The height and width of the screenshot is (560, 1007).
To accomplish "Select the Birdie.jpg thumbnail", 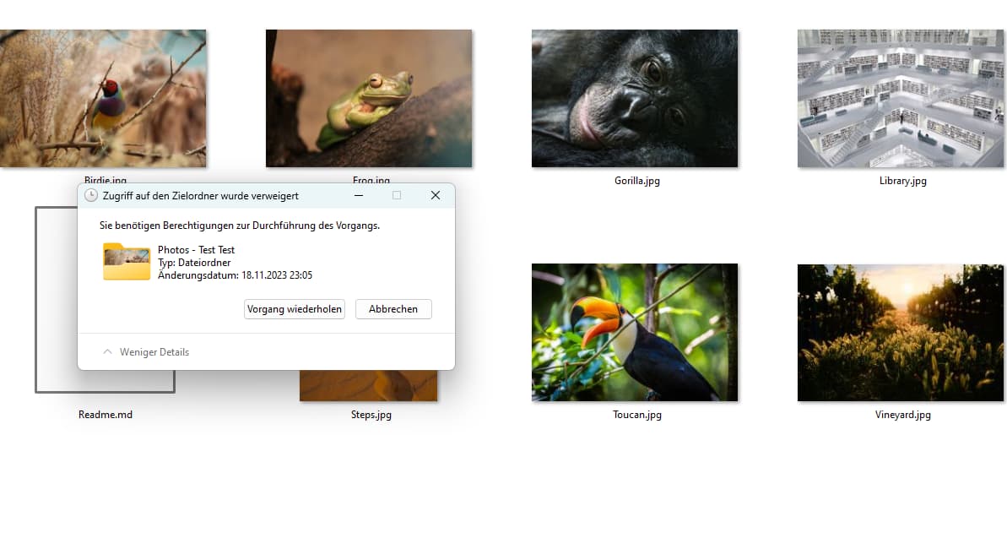I will tap(103, 98).
